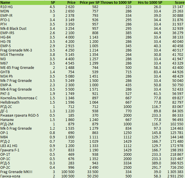
Task: Select the EMP-A name cell
Action: (x=6, y=85)
